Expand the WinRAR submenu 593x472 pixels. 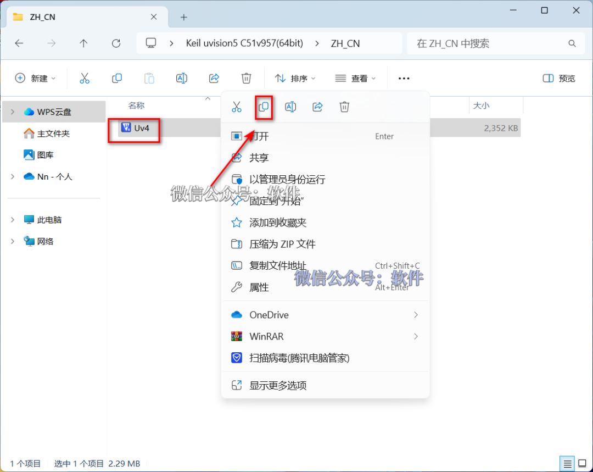[x=325, y=336]
